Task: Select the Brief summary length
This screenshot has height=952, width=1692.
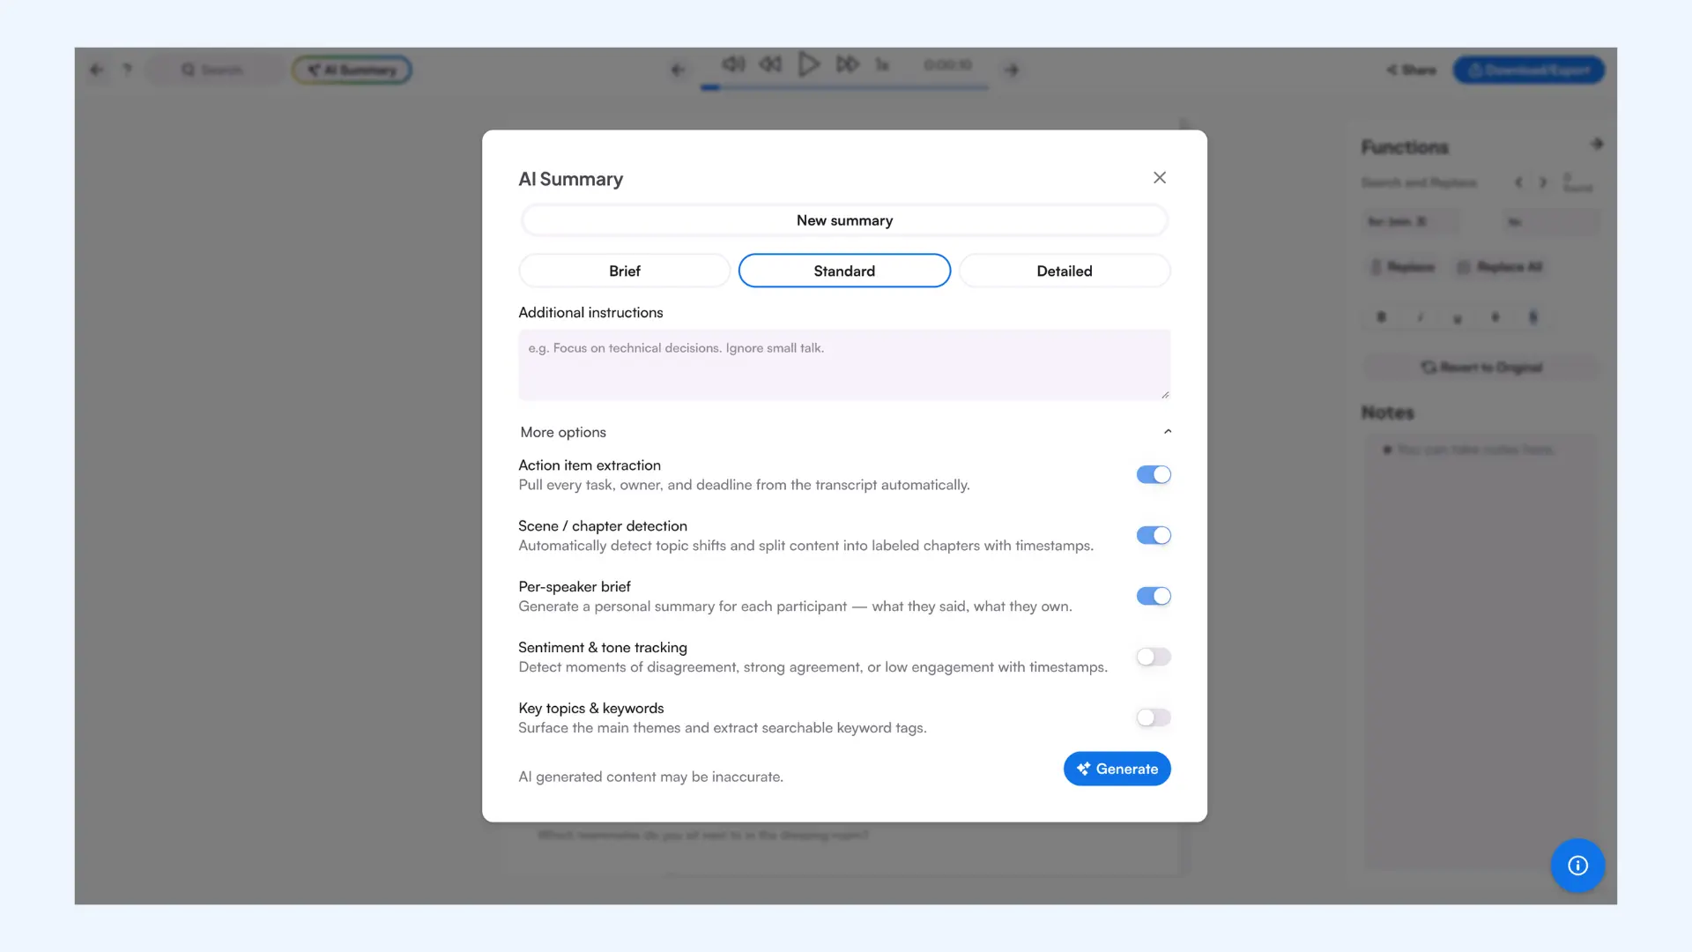Action: (x=624, y=271)
